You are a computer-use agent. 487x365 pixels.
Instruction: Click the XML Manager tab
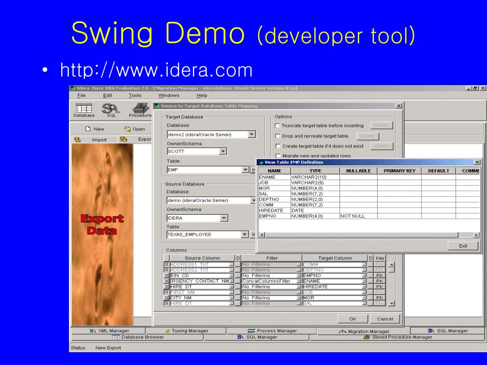(x=109, y=331)
